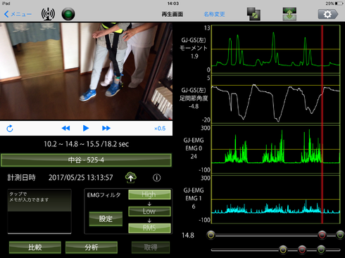This screenshot has width=345, height=258.
Task: Tap the 分析 analysis button
Action: coord(92,247)
